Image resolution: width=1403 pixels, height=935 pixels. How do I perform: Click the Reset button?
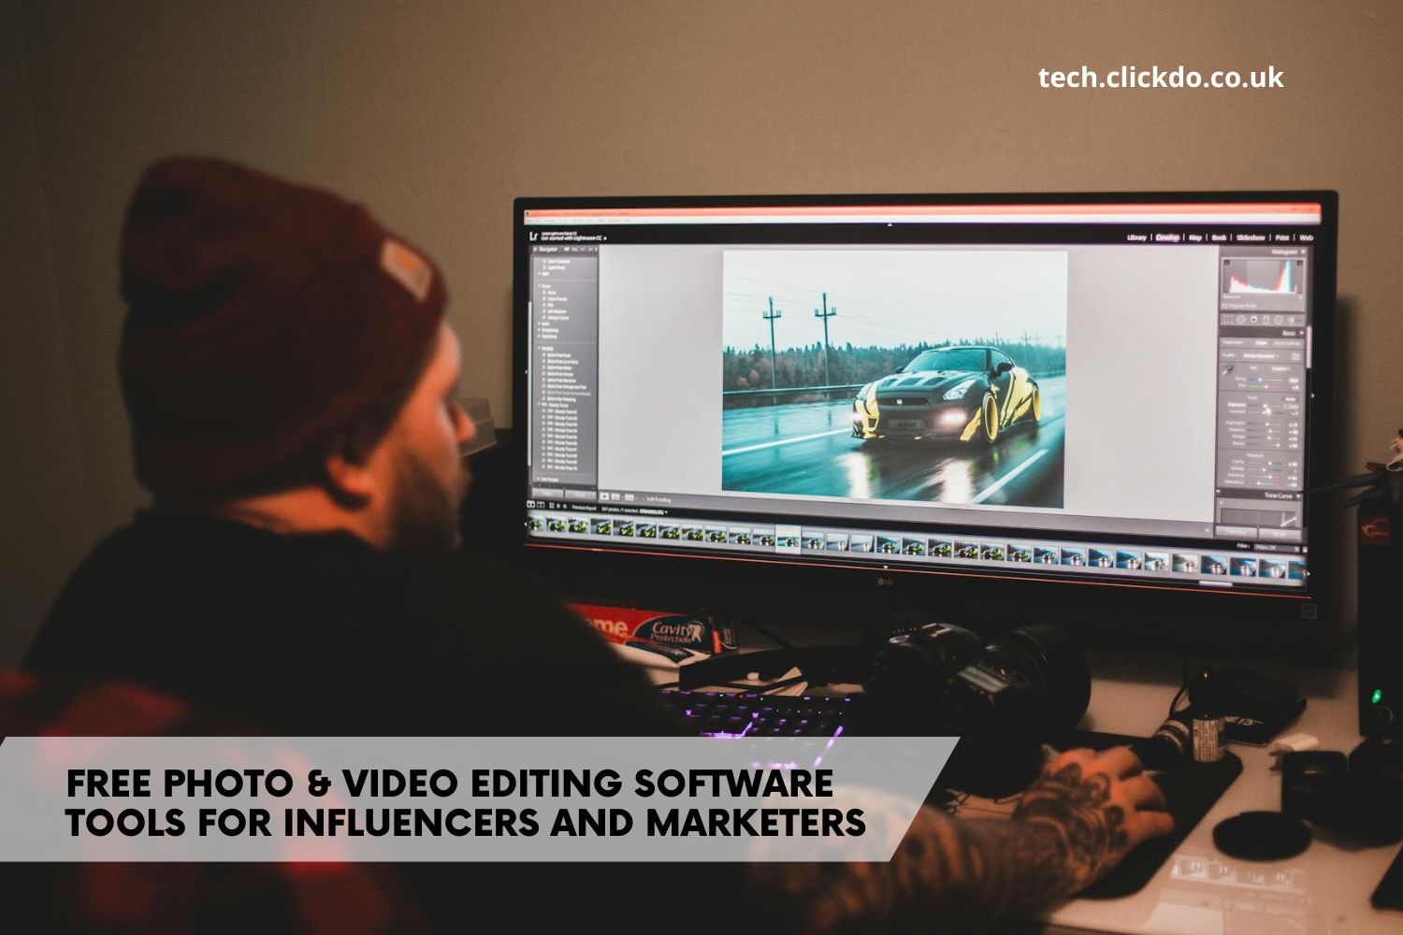click(1279, 533)
